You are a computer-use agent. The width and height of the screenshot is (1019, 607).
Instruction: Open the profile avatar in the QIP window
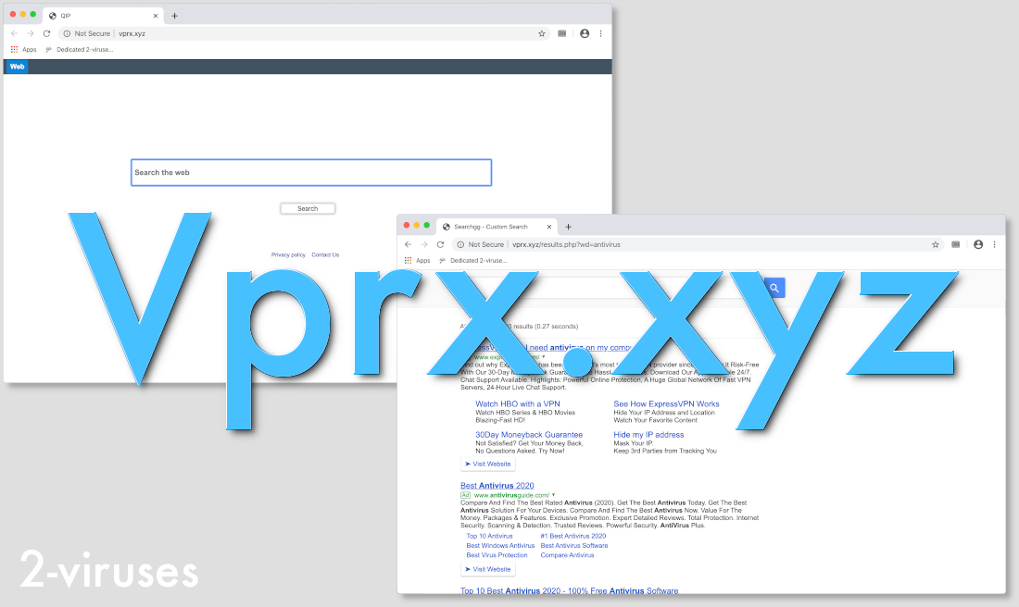pos(585,33)
